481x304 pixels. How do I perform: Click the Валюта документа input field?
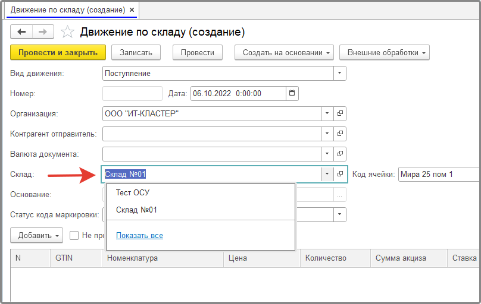tap(212, 154)
